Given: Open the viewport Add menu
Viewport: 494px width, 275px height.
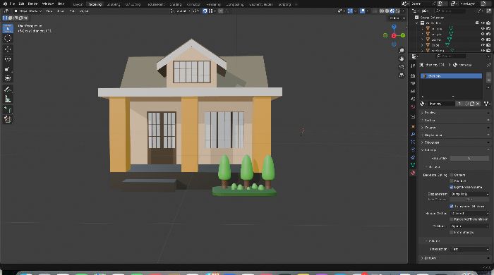Looking at the screenshot, I should 72,11.
